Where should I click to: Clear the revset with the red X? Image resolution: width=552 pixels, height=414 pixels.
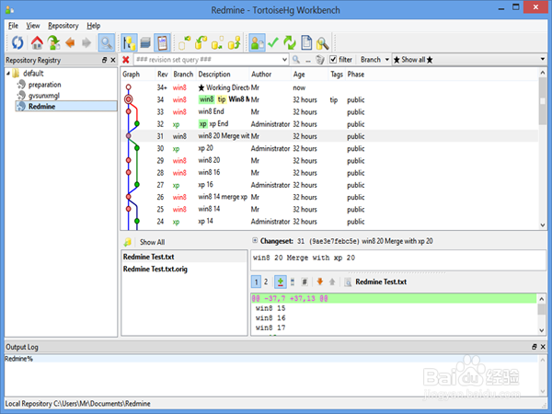click(x=126, y=60)
